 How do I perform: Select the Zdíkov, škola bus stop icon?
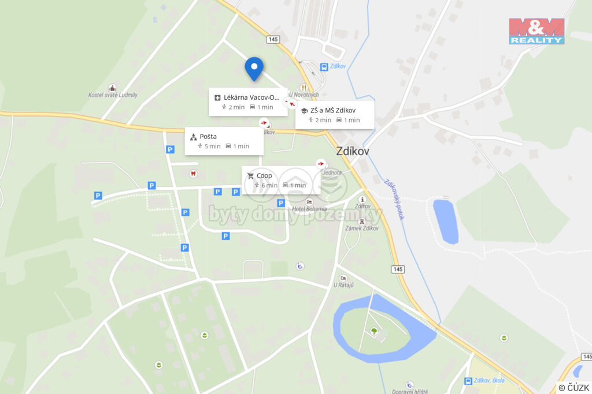point(468,381)
